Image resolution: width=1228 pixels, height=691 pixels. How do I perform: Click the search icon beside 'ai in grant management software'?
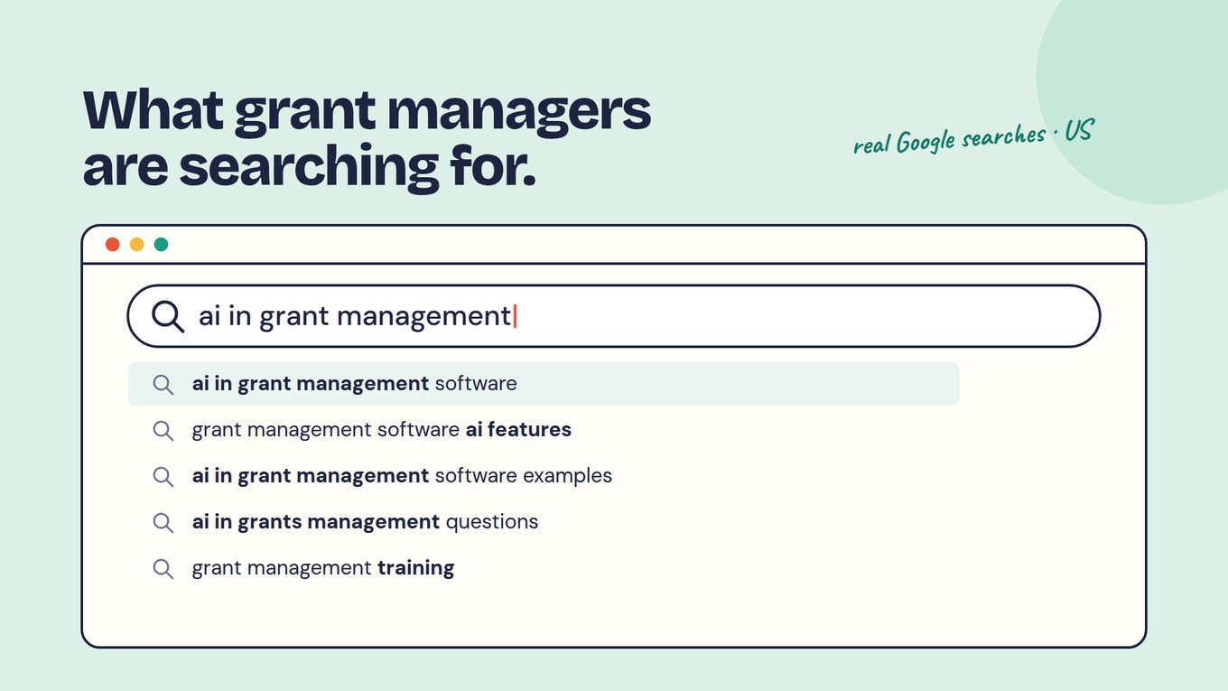[x=163, y=384]
